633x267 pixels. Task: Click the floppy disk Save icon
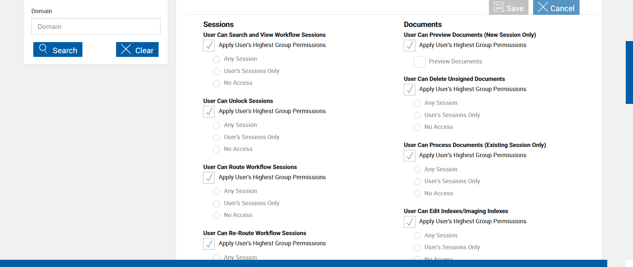click(x=499, y=7)
